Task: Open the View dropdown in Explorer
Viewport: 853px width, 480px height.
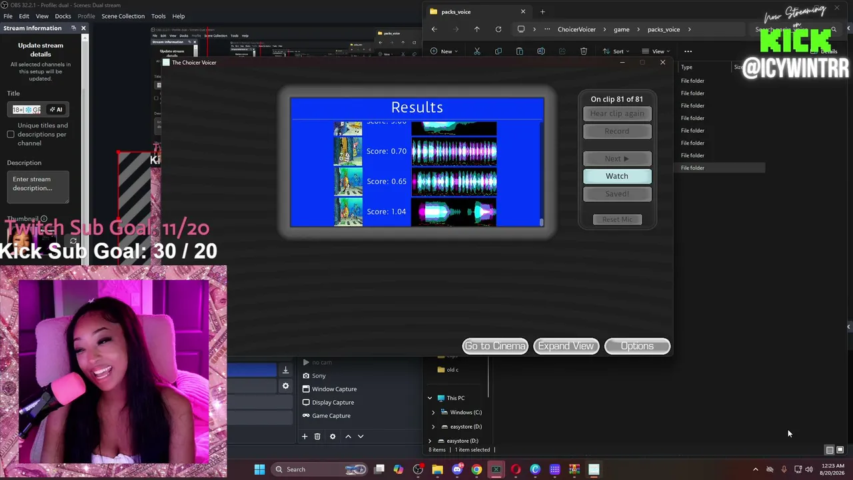Action: [656, 51]
